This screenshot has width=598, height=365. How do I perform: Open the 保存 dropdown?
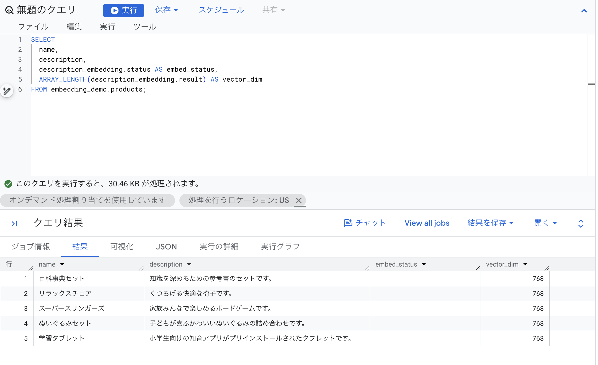pyautogui.click(x=166, y=10)
